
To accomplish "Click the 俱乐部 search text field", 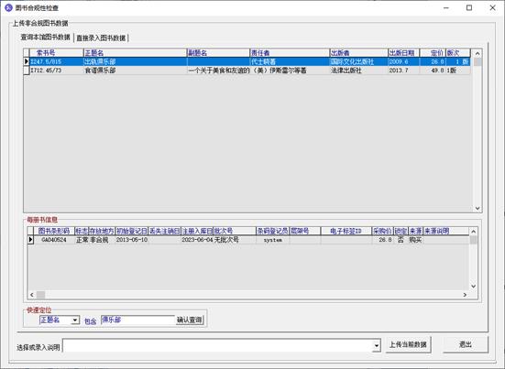I will point(137,320).
